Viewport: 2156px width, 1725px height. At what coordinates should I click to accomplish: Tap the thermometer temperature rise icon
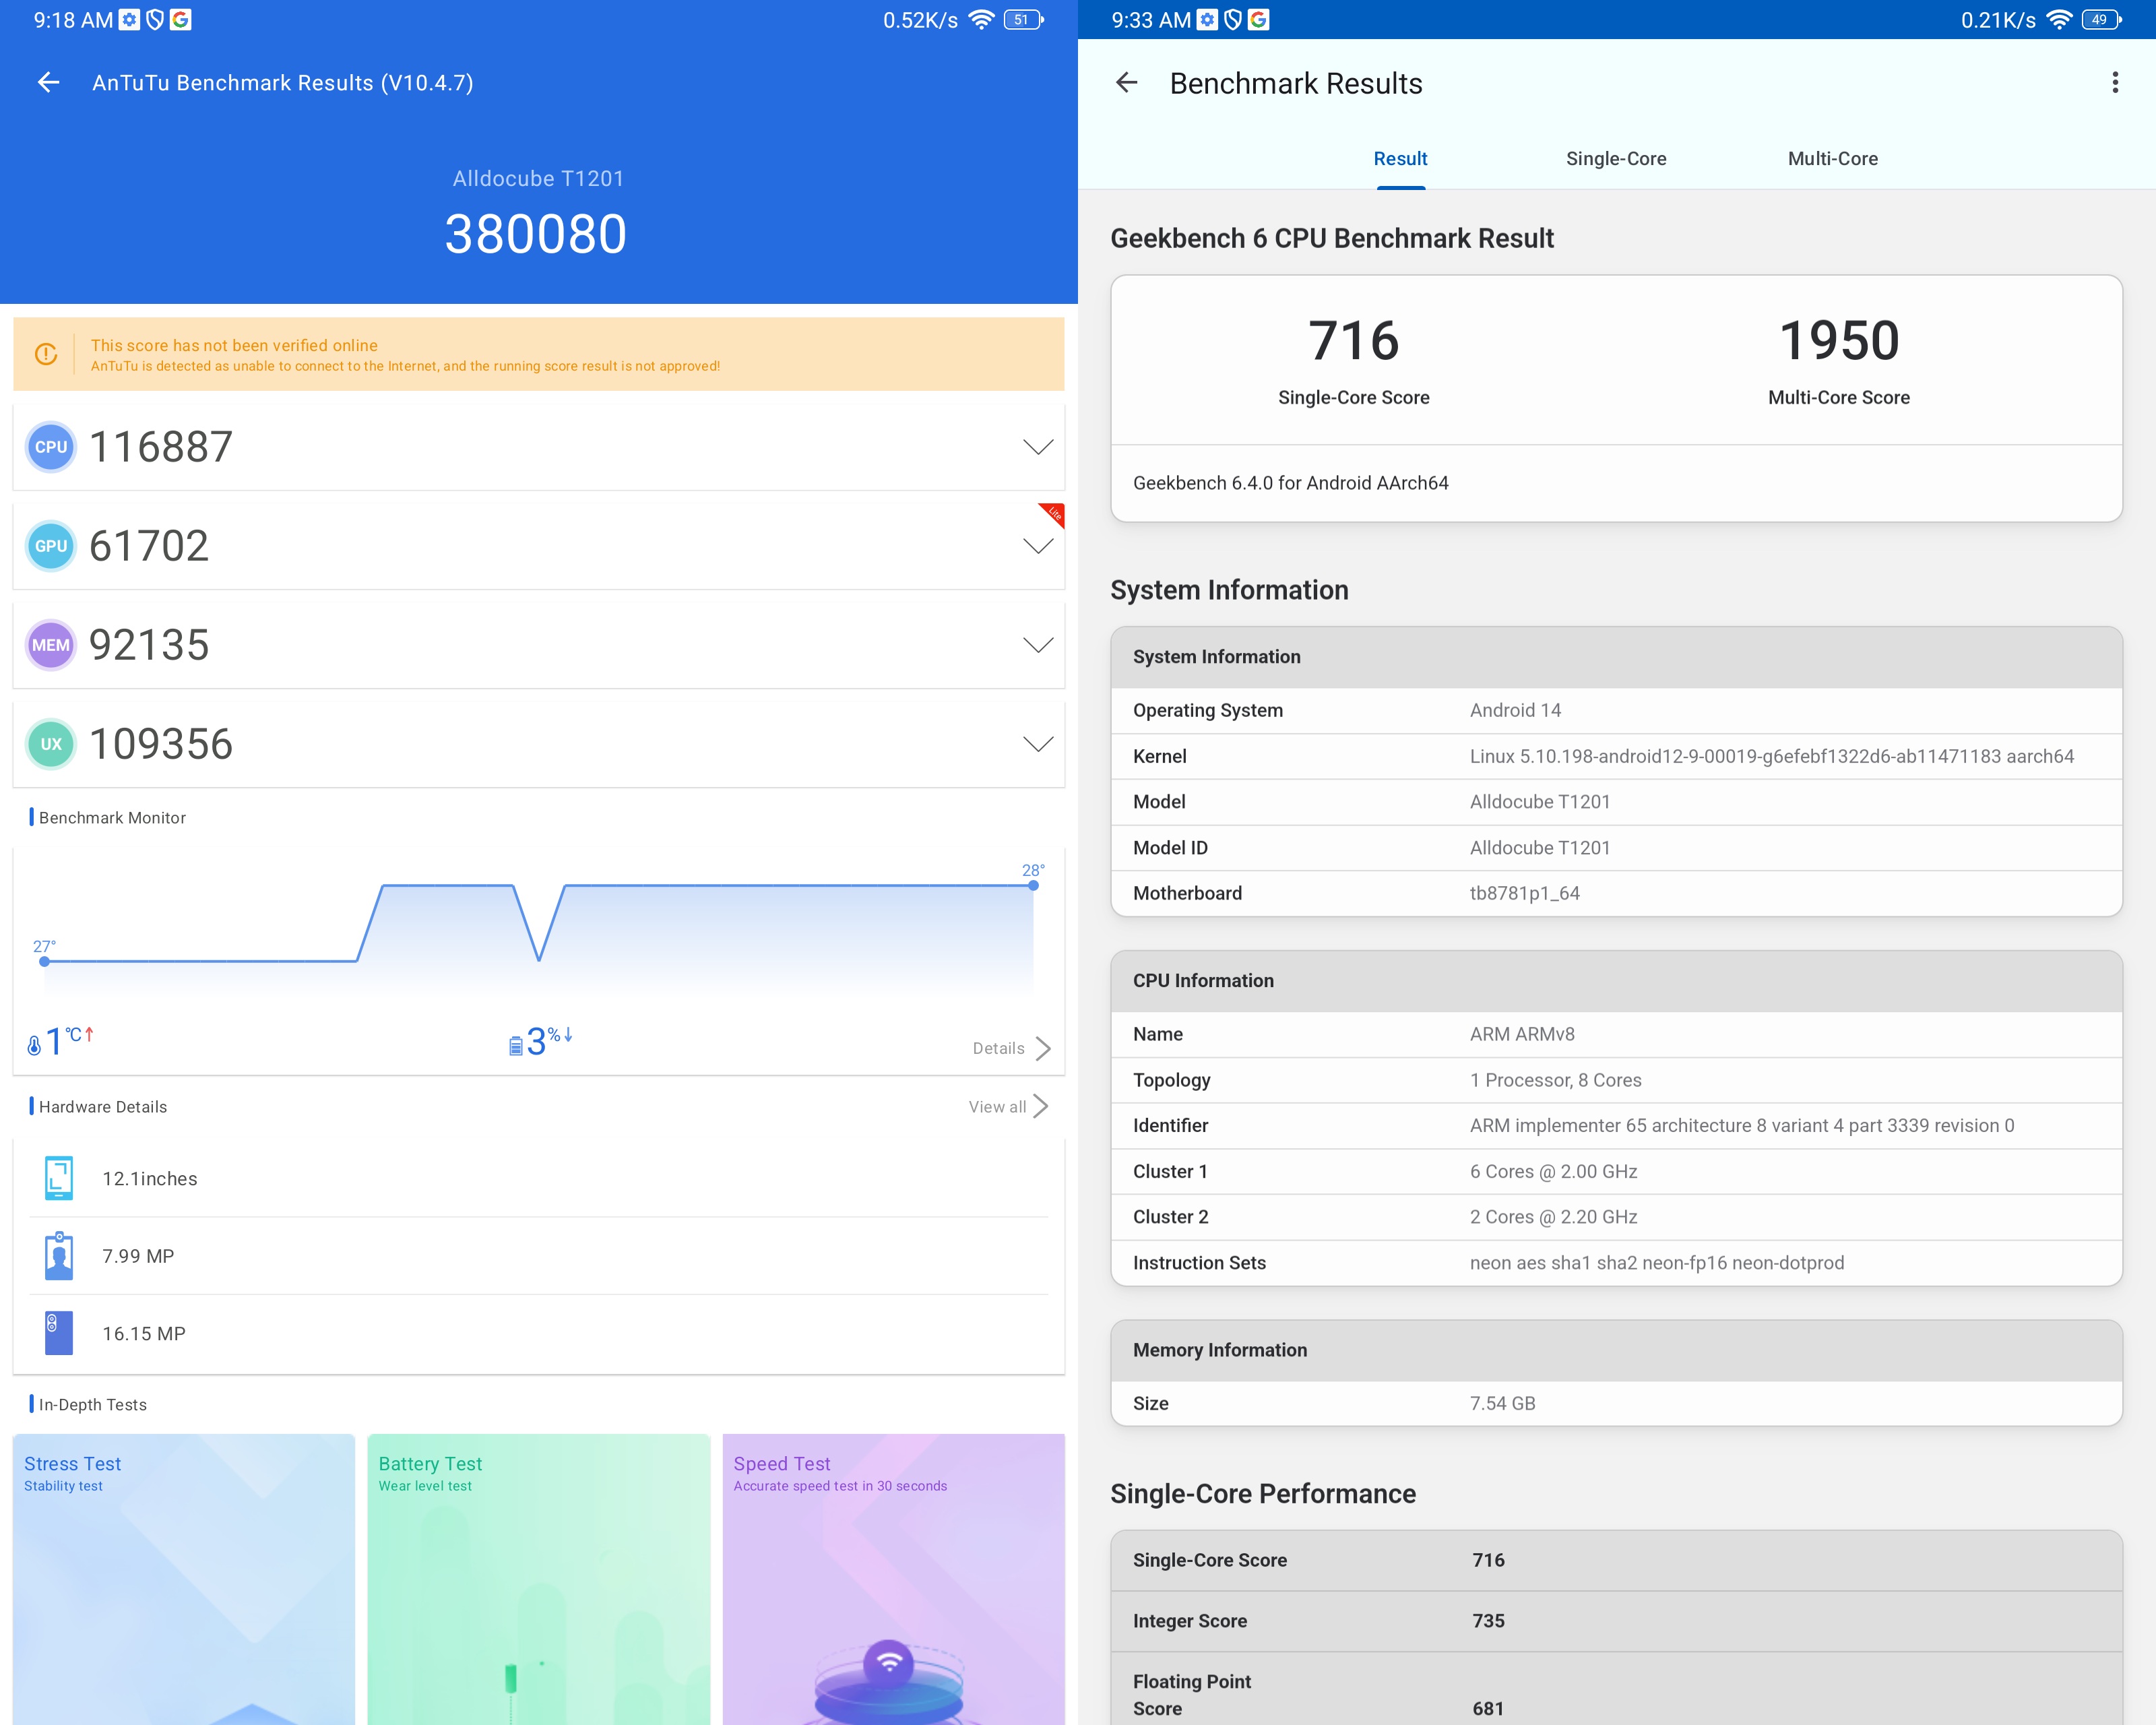[34, 1045]
